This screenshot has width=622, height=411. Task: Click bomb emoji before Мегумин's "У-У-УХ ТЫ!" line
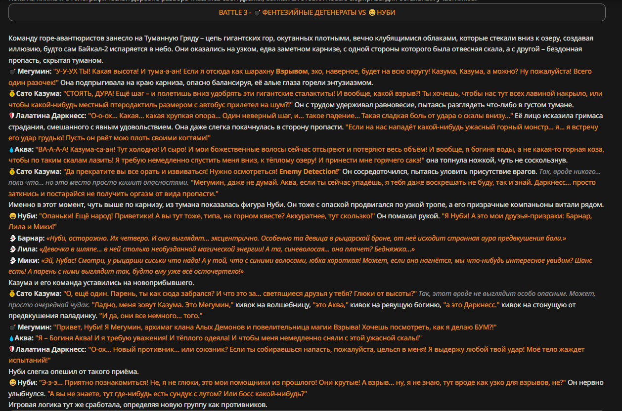pos(12,72)
